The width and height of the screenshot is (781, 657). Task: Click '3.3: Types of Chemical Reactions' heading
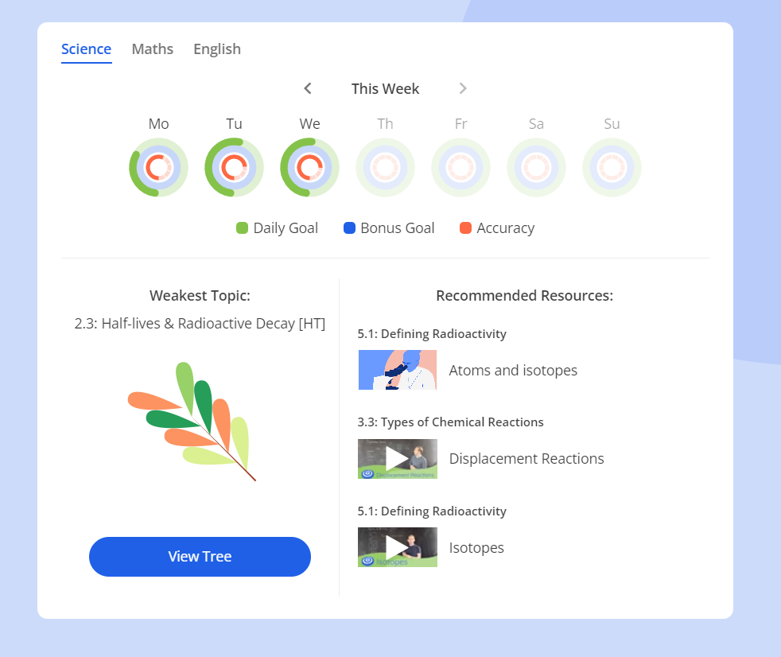coord(450,422)
